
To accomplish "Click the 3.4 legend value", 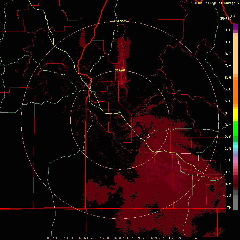I will [x=228, y=125].
